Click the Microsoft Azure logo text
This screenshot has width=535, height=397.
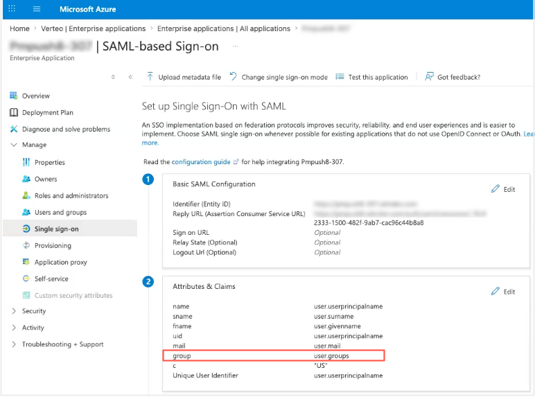pyautogui.click(x=88, y=9)
